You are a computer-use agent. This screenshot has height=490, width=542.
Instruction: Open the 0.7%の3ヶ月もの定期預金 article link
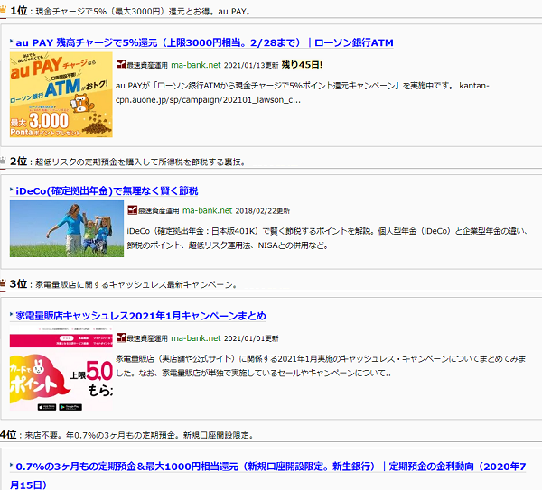tap(268, 476)
